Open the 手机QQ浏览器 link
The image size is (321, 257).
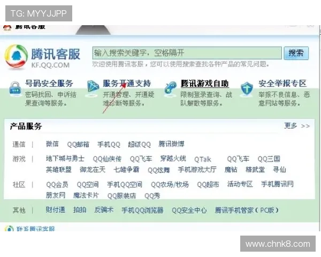point(142,210)
